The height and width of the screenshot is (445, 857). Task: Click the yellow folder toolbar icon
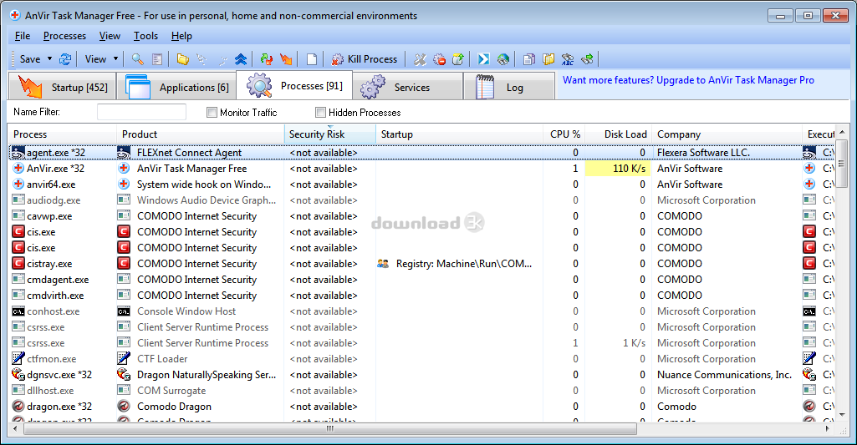182,59
